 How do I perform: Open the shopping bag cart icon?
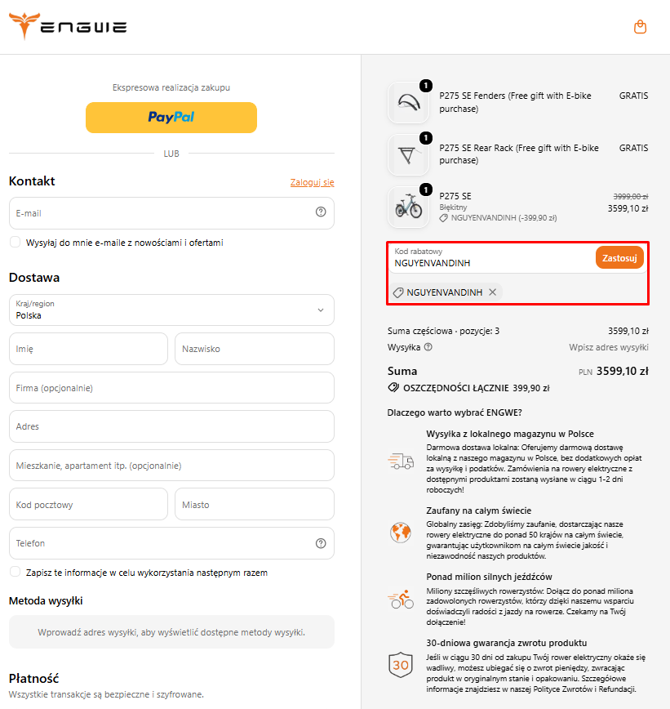640,27
